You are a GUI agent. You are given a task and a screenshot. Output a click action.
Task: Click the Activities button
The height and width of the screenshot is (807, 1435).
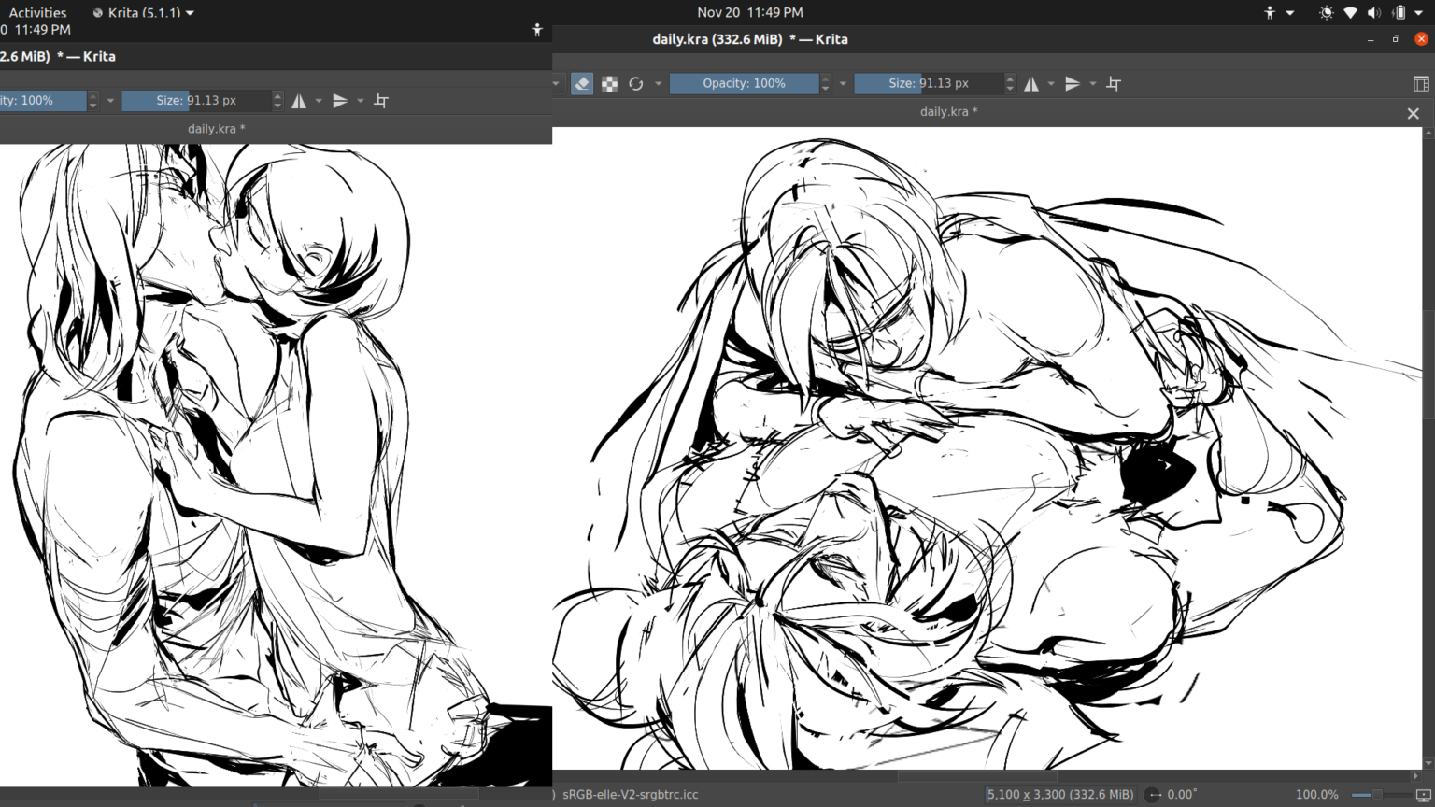pyautogui.click(x=37, y=13)
